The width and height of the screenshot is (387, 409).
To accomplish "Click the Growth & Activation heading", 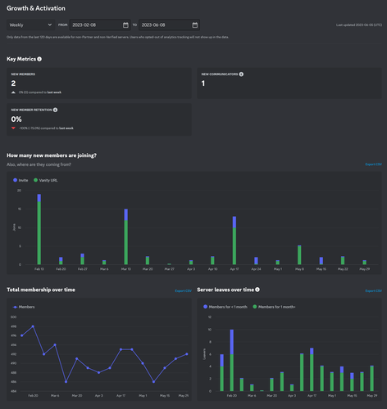I will [x=36, y=8].
